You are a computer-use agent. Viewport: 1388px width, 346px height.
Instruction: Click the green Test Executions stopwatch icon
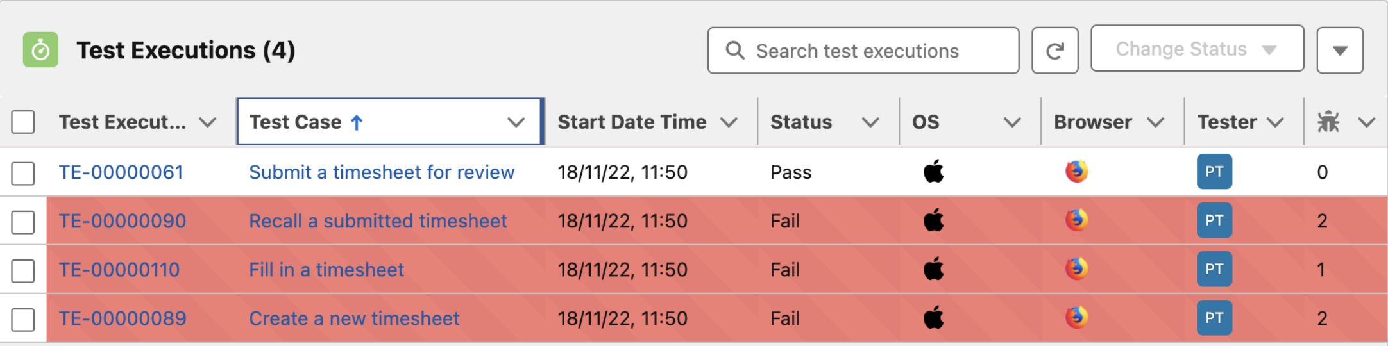[x=40, y=50]
